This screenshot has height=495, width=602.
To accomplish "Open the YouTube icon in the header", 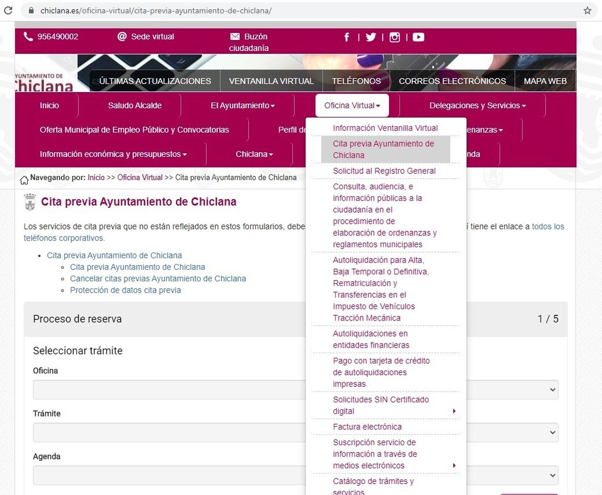I will 418,37.
